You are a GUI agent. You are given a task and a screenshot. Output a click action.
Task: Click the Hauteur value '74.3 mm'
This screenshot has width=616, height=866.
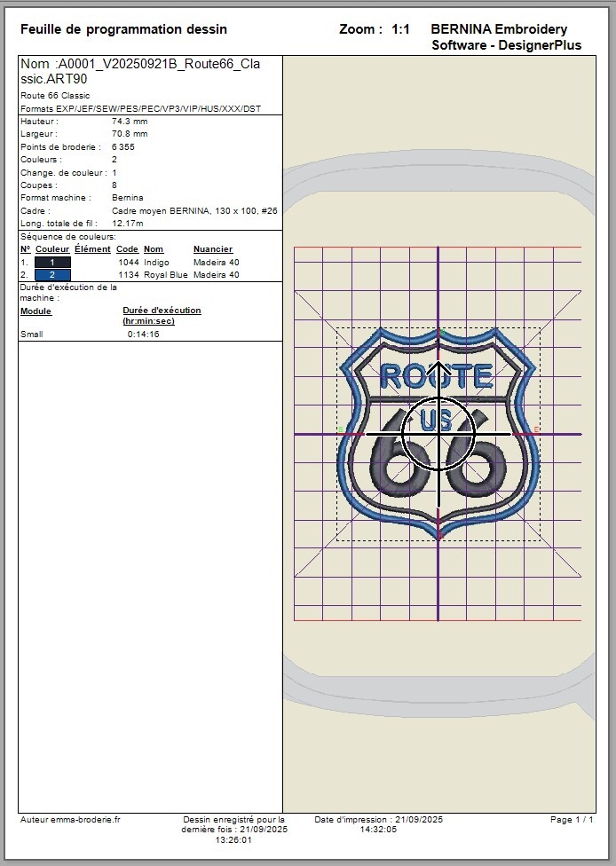coord(130,122)
